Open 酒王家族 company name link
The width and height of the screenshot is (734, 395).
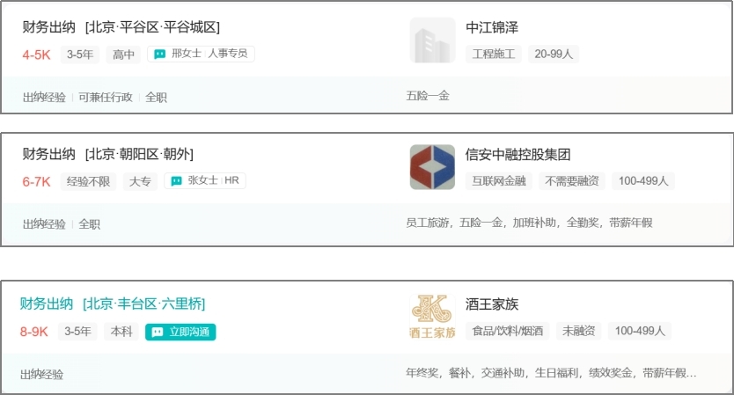click(x=492, y=304)
